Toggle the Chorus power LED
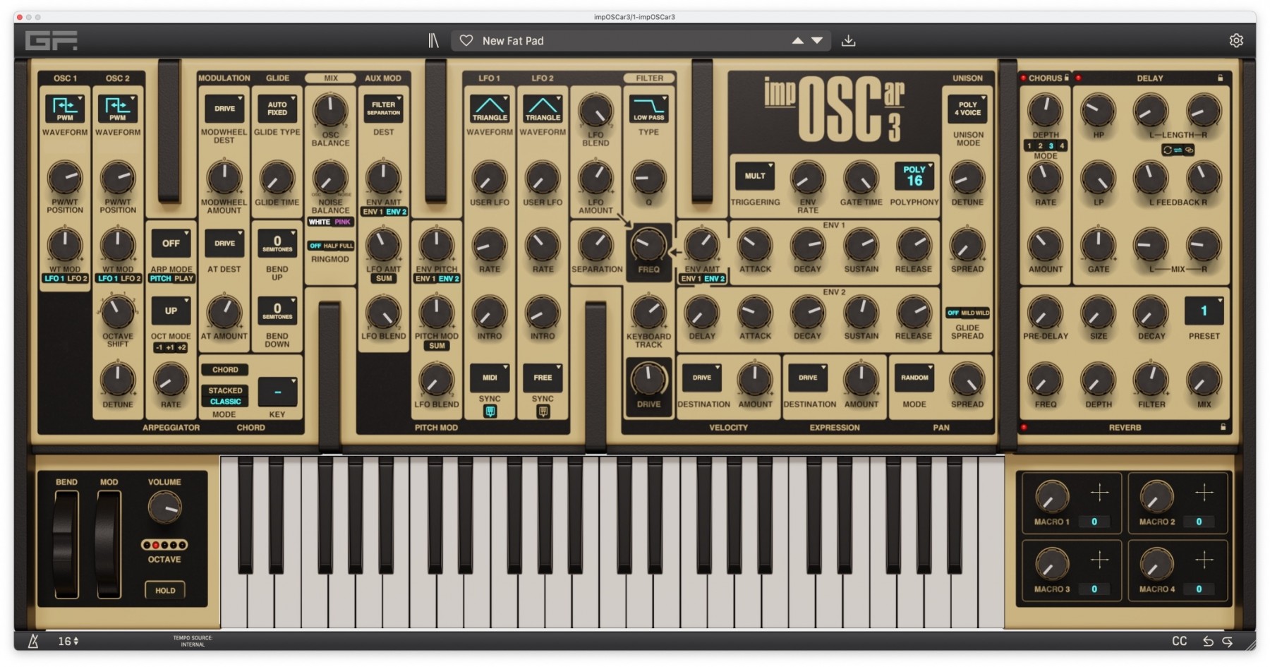The height and width of the screenshot is (667, 1270). [x=1023, y=78]
